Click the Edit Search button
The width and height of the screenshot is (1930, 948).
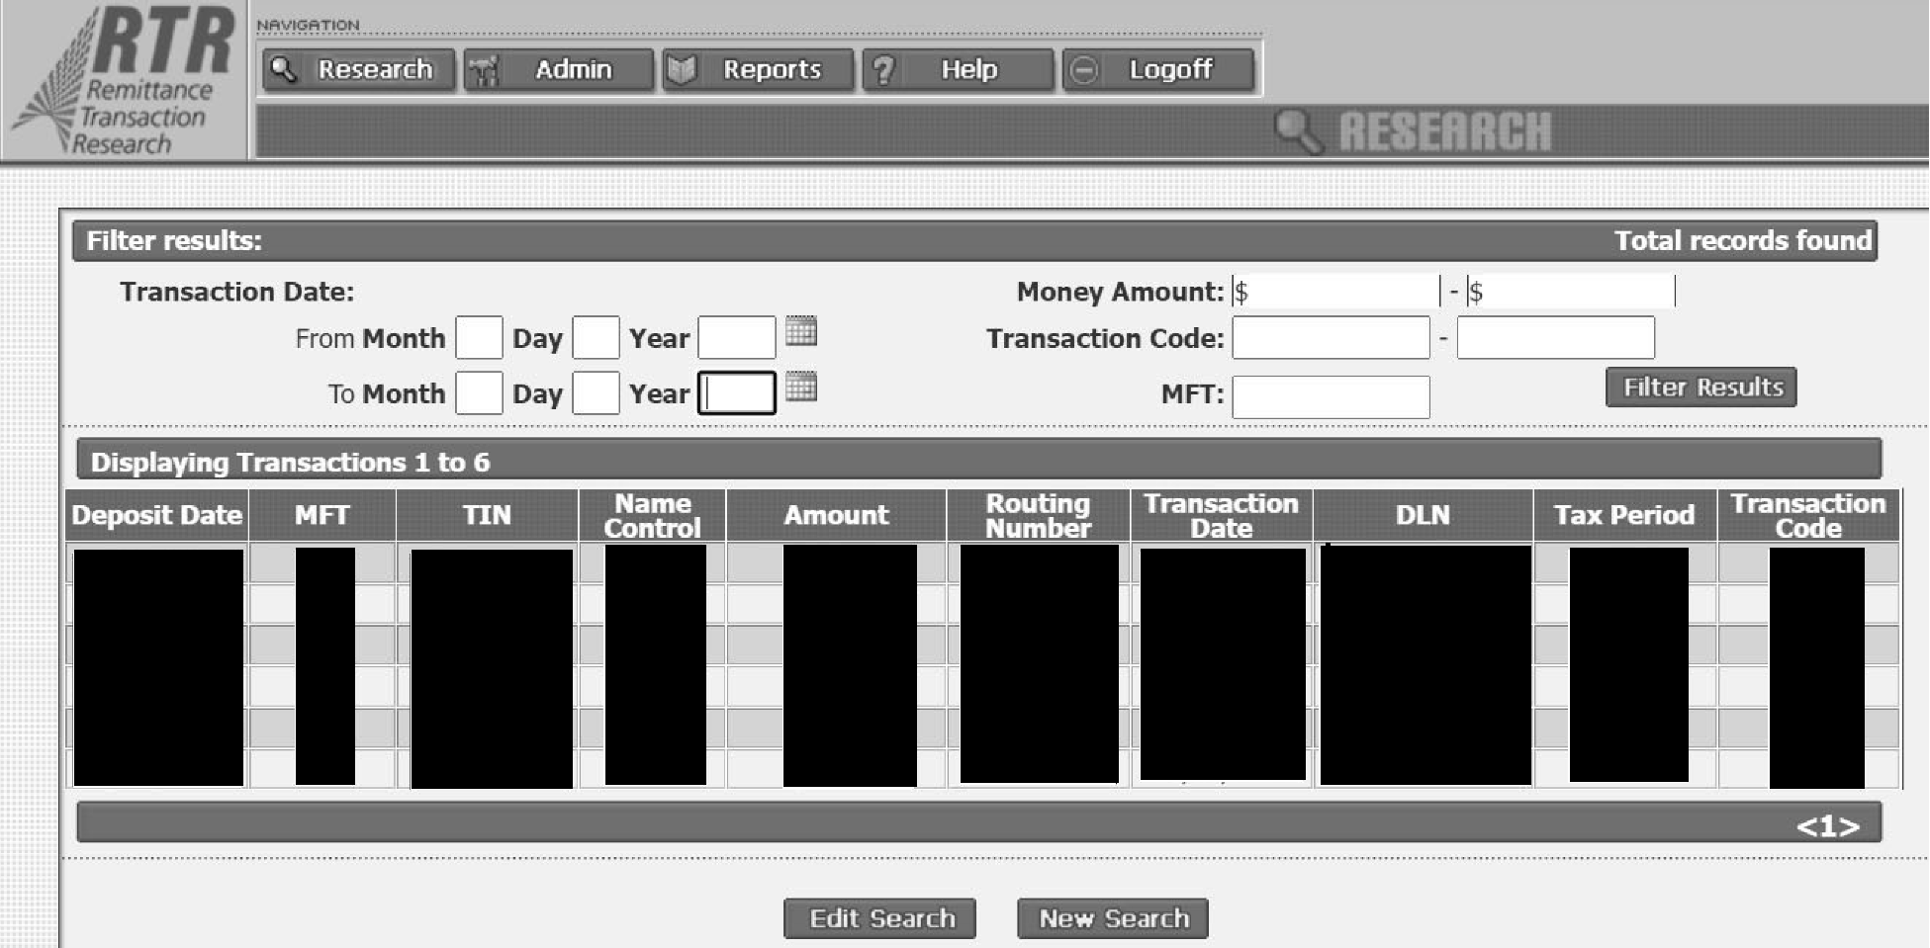point(878,917)
